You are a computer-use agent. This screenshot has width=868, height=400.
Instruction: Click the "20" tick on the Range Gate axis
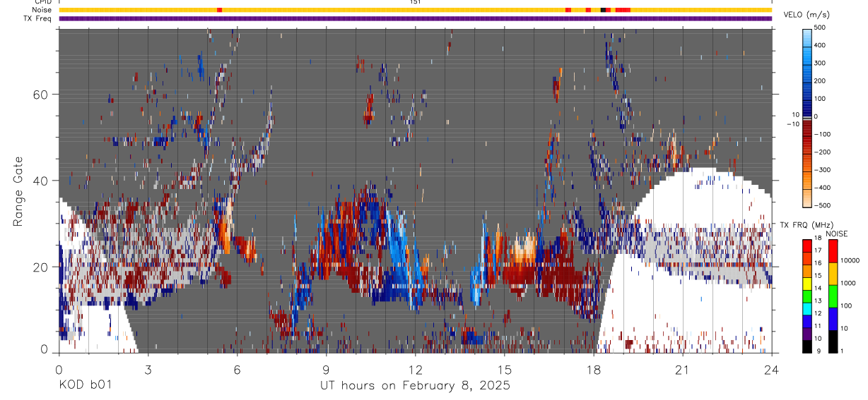pyautogui.click(x=41, y=266)
